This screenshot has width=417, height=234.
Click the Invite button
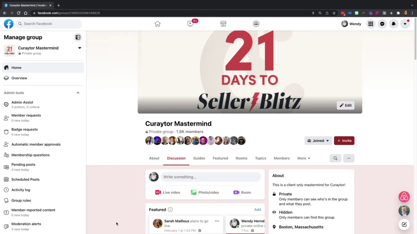pyautogui.click(x=344, y=141)
